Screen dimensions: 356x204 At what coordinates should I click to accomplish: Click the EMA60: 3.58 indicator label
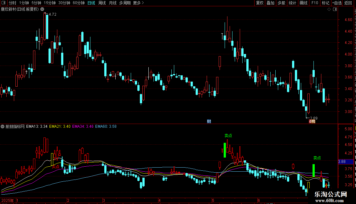(x=106, y=126)
